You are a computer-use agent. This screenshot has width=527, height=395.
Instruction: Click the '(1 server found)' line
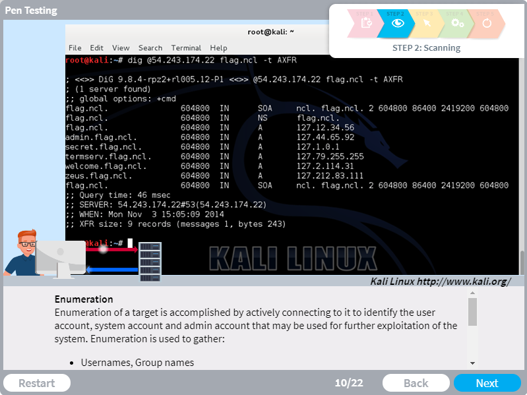point(108,89)
